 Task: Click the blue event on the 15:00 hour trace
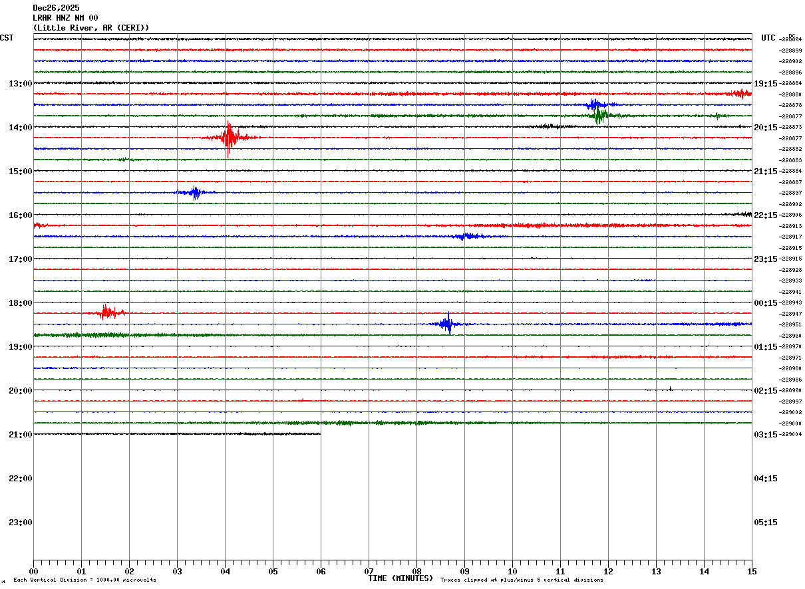click(195, 193)
